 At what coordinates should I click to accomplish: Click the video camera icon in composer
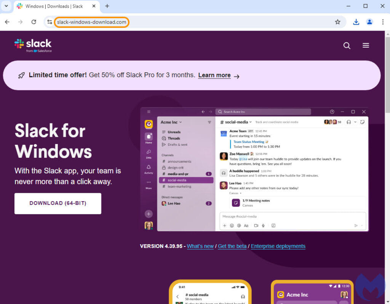256,226
